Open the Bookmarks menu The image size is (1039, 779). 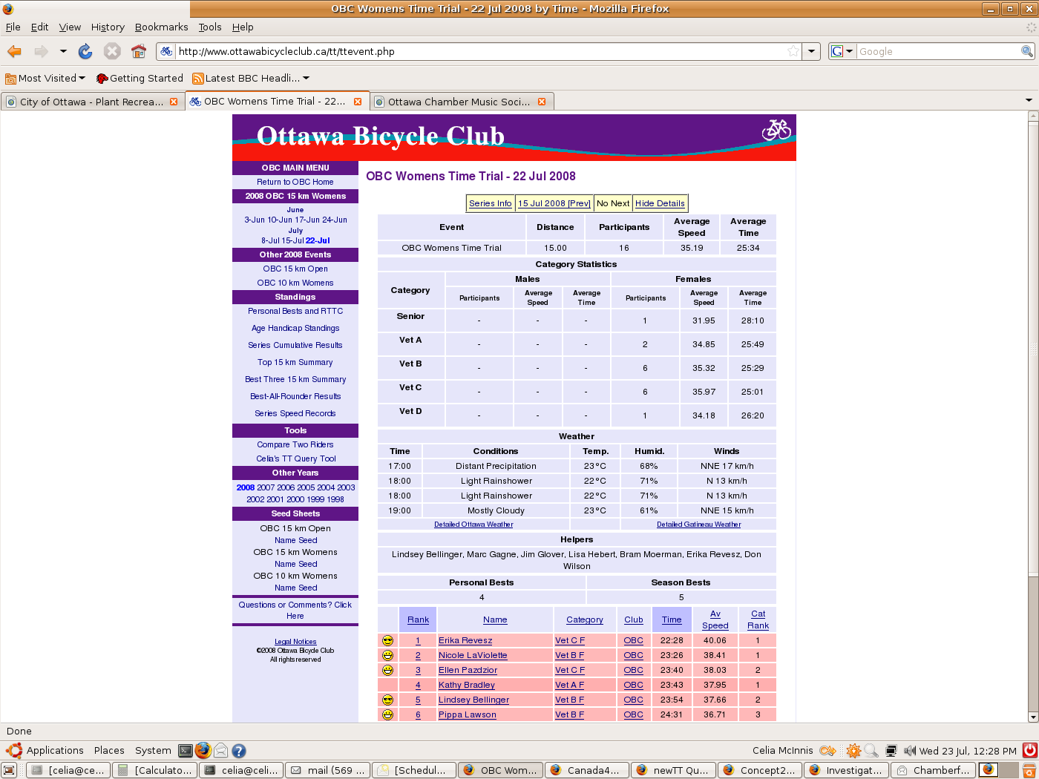click(161, 27)
